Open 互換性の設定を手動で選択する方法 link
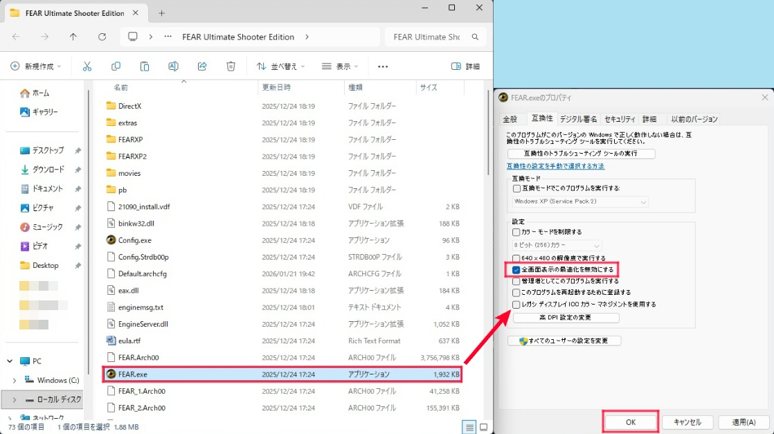The image size is (774, 434). pos(555,166)
